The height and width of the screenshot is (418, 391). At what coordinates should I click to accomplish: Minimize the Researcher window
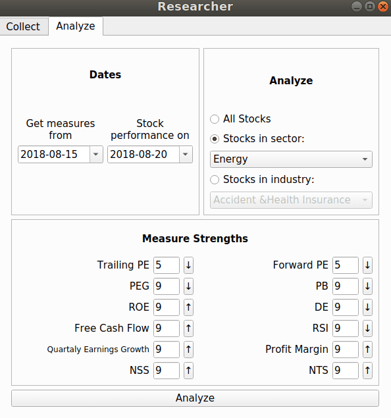pyautogui.click(x=357, y=7)
